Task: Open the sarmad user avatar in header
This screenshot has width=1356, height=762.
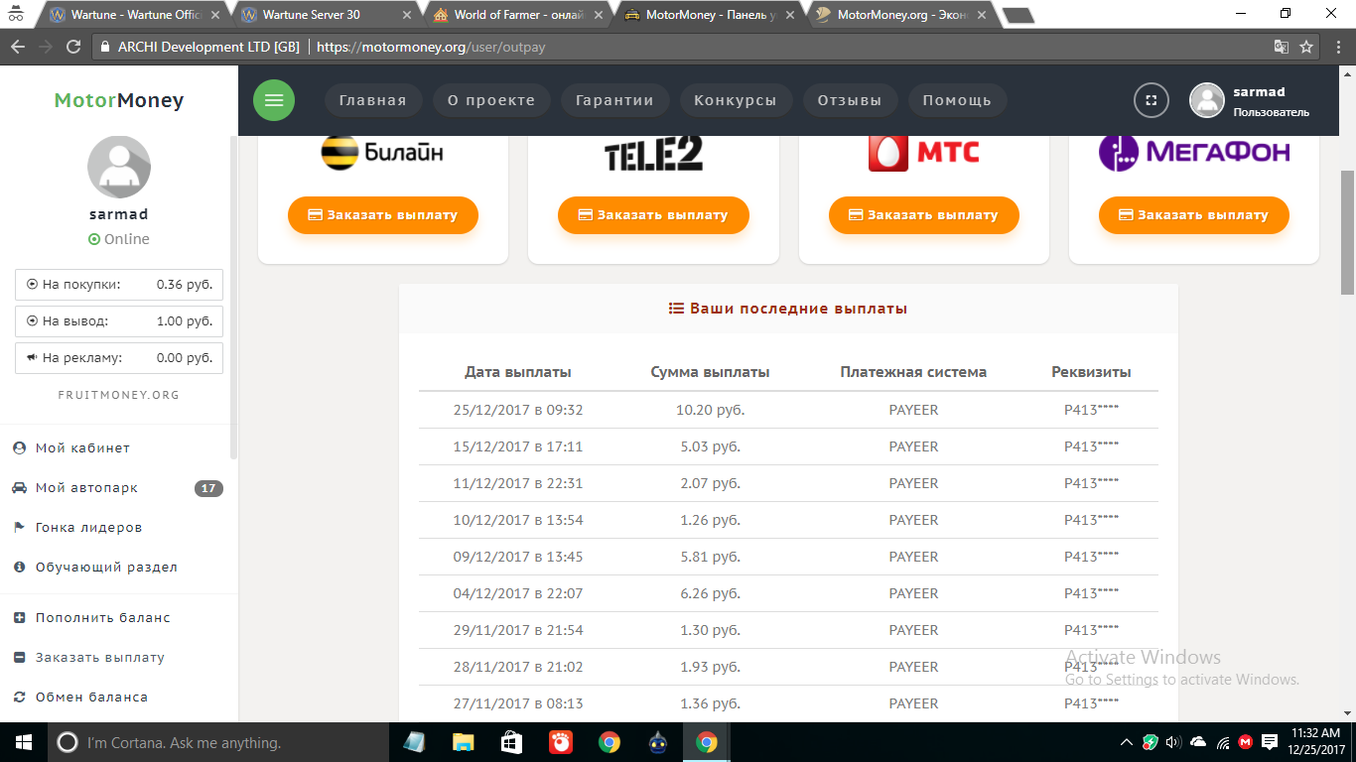Action: click(x=1207, y=100)
